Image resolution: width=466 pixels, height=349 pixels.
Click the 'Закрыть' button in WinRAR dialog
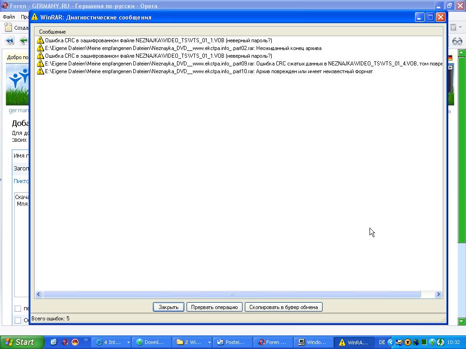coord(168,307)
